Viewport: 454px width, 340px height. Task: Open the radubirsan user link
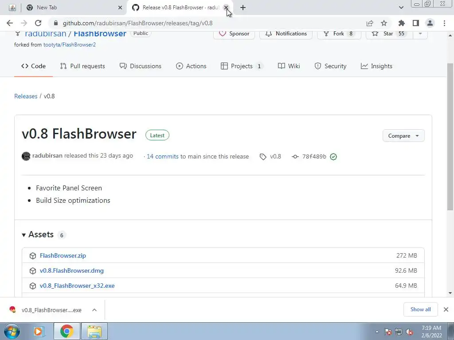(x=46, y=34)
